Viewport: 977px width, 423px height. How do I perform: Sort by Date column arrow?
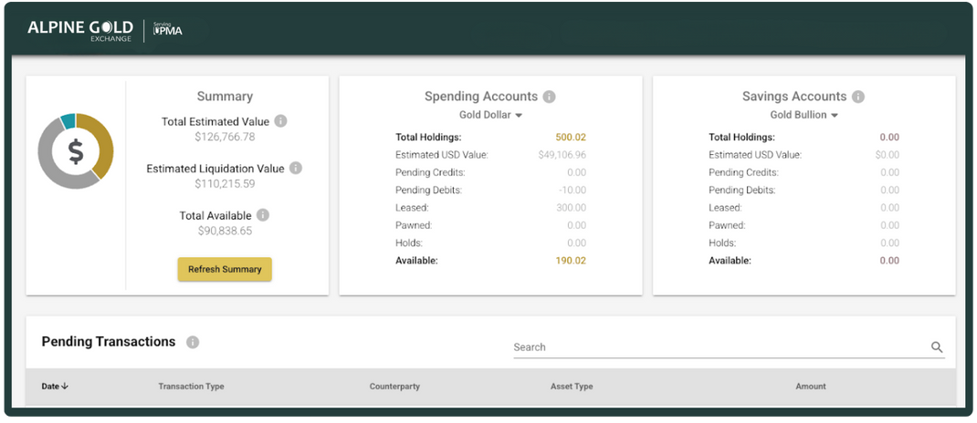tap(65, 387)
